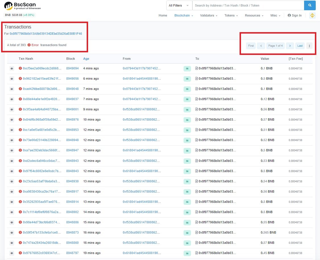Click the Txn Fee column header
Image resolution: width=320 pixels, height=260 pixels.
point(296,59)
